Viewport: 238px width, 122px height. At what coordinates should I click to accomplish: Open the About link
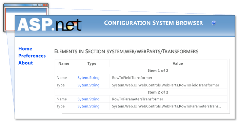(x=25, y=63)
